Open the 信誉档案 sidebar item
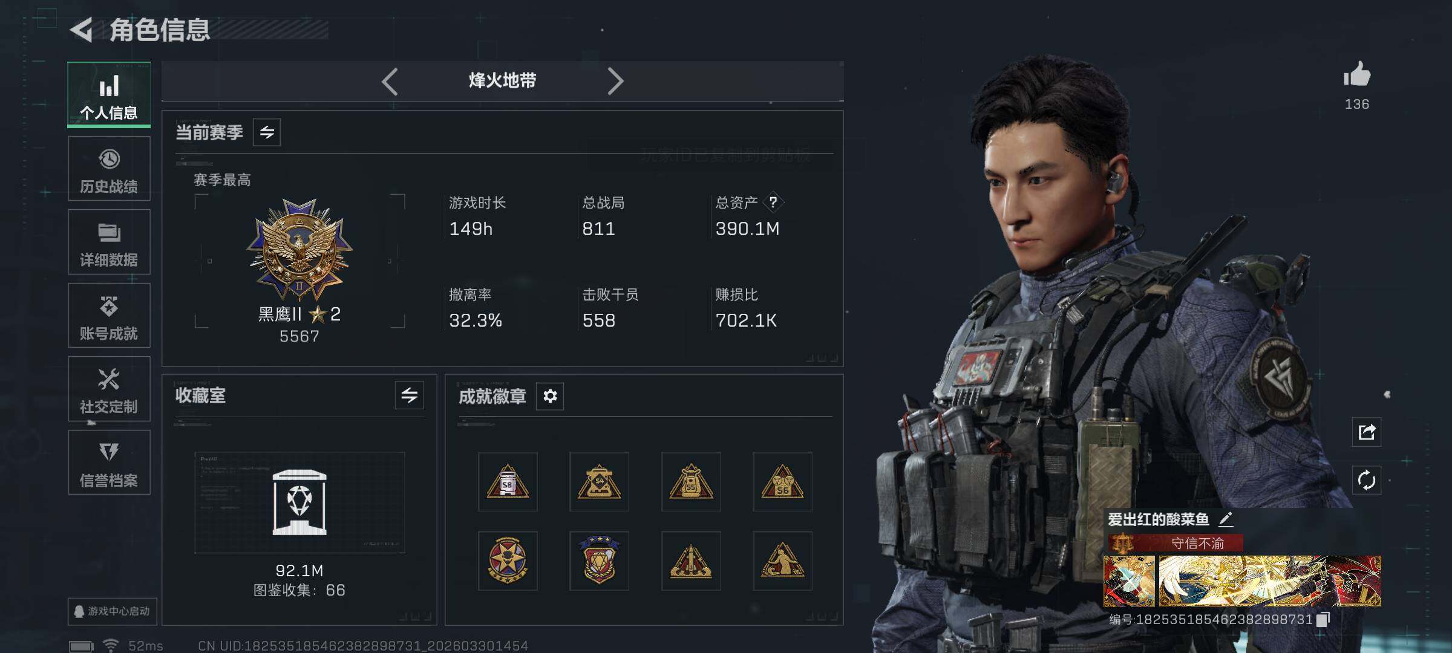The width and height of the screenshot is (1452, 653). pyautogui.click(x=109, y=463)
